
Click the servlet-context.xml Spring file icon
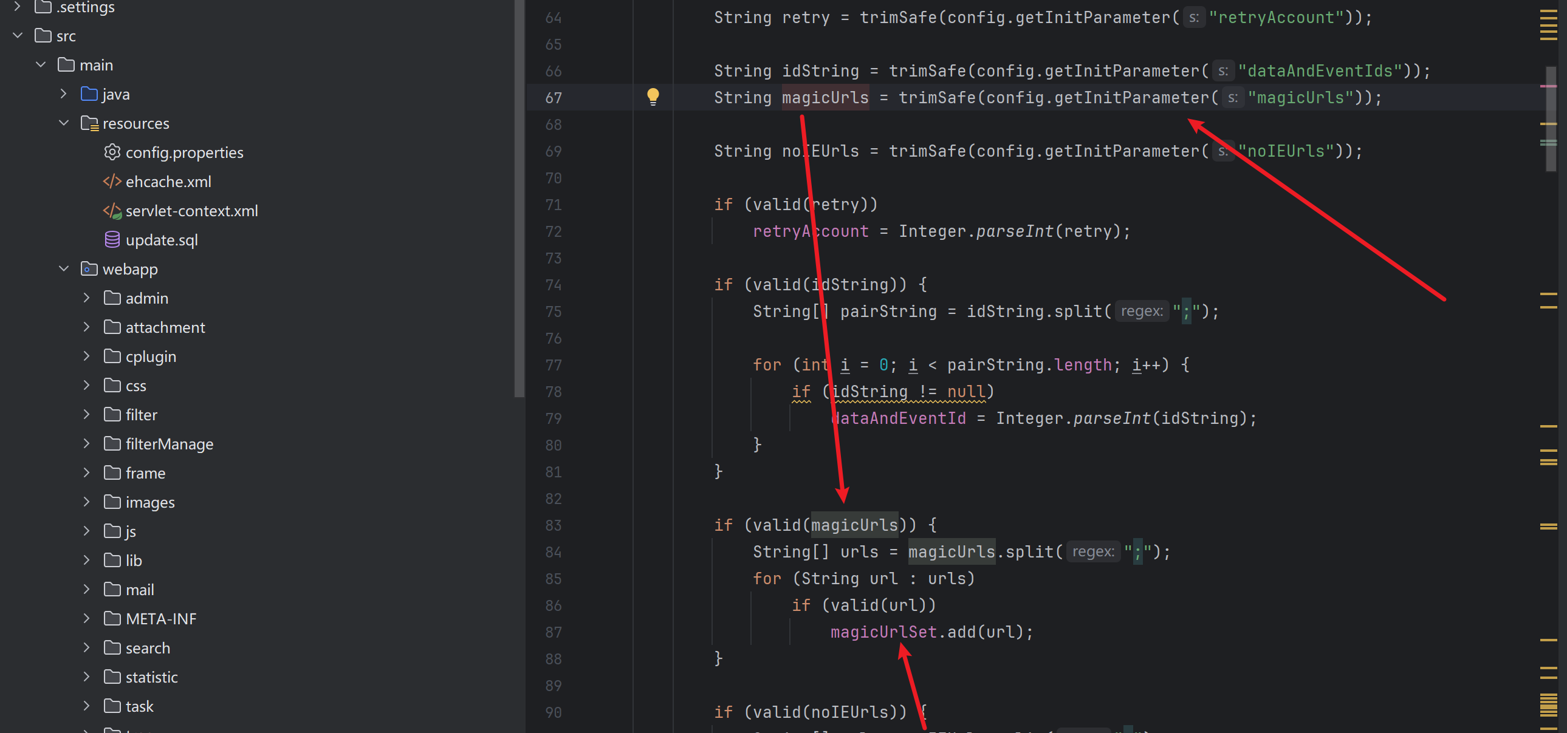[112, 210]
